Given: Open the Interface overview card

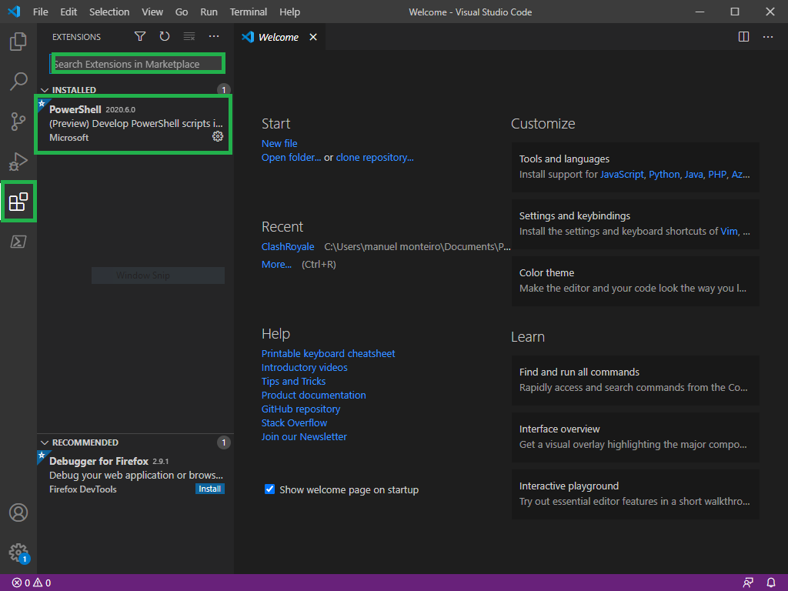Looking at the screenshot, I should (x=635, y=437).
